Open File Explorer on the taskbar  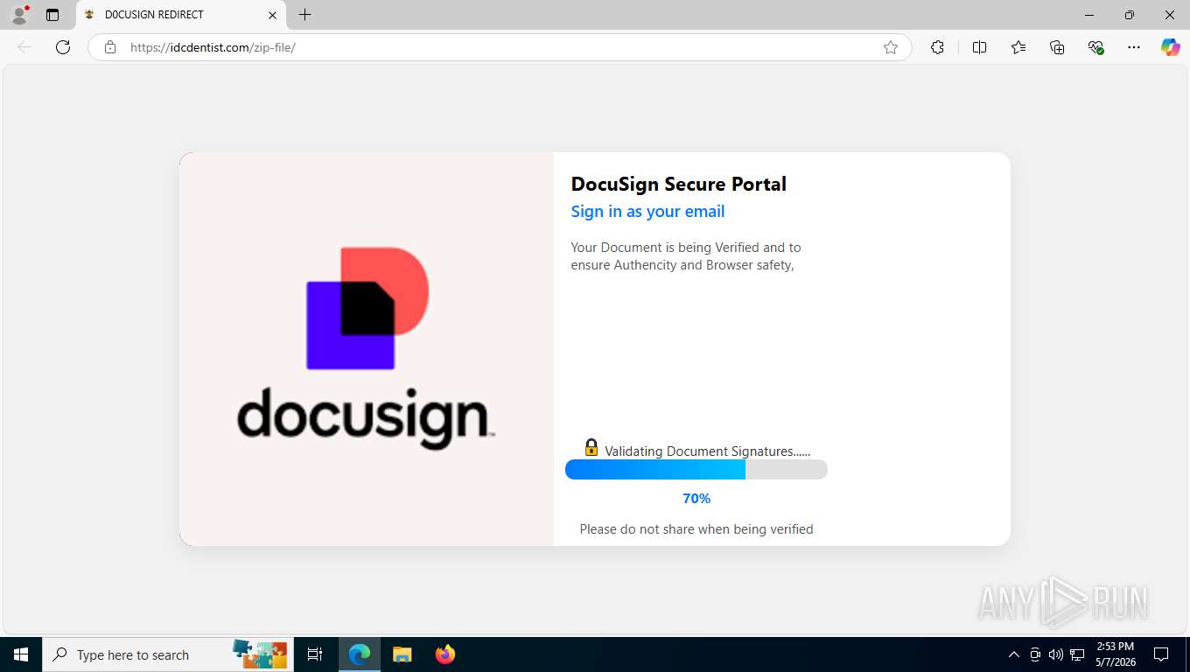coord(402,654)
